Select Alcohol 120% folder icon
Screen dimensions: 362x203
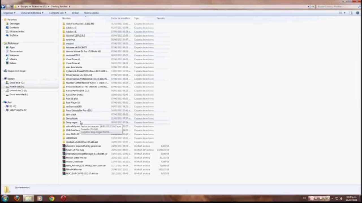coord(64,36)
